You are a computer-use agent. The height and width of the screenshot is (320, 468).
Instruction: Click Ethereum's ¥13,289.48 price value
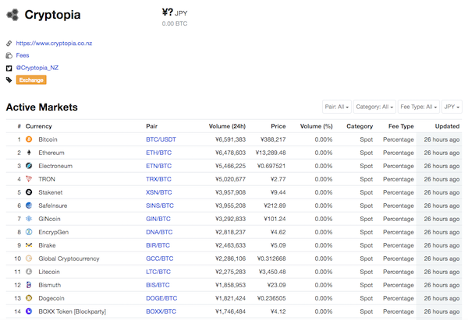point(271,153)
